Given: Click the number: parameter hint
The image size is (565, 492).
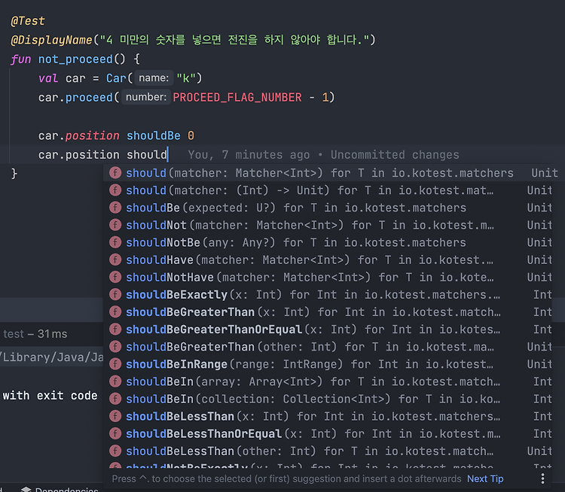Looking at the screenshot, I should 146,97.
